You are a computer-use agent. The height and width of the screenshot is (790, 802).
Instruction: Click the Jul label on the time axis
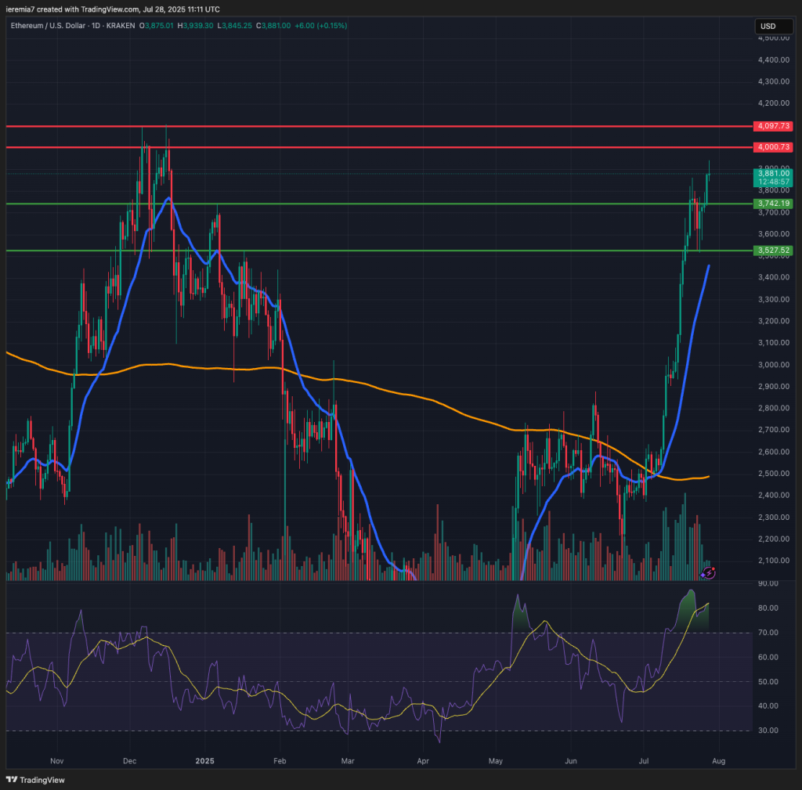tap(644, 761)
